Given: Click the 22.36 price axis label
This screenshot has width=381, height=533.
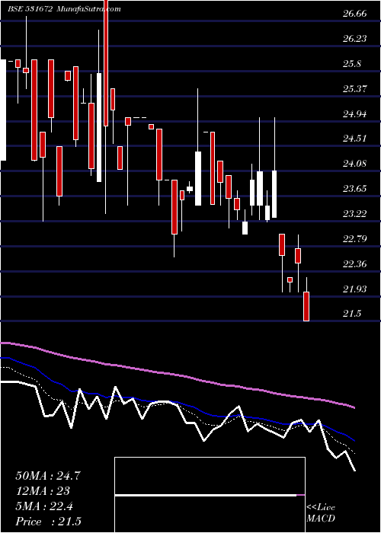Looking at the screenshot, I should (355, 263).
